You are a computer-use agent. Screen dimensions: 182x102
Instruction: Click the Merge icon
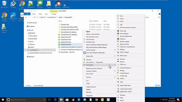tap(118, 71)
